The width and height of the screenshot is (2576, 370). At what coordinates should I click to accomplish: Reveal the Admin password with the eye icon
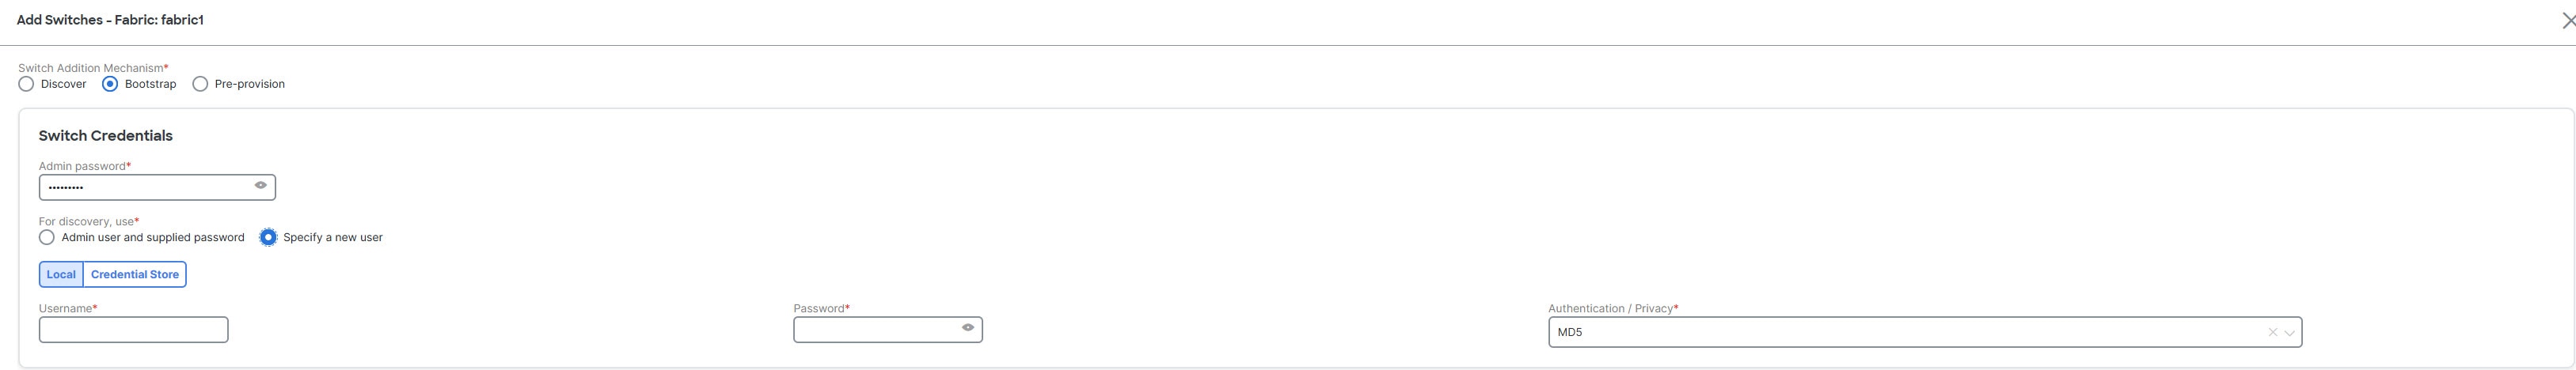click(260, 185)
